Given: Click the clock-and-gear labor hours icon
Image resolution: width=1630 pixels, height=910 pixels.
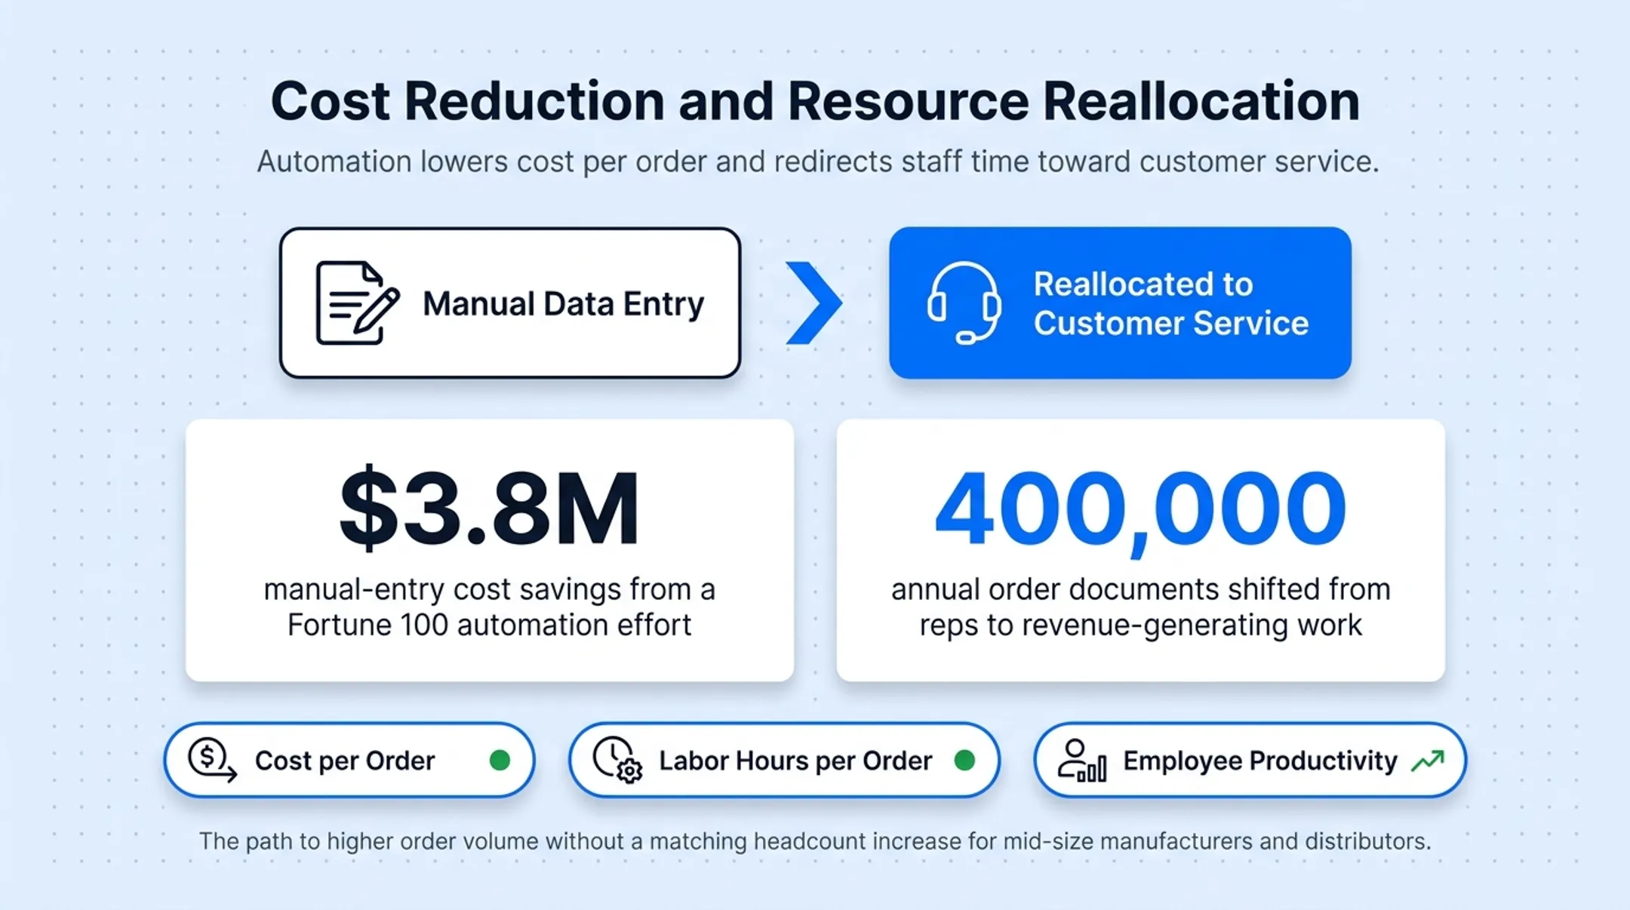Looking at the screenshot, I should point(617,760).
